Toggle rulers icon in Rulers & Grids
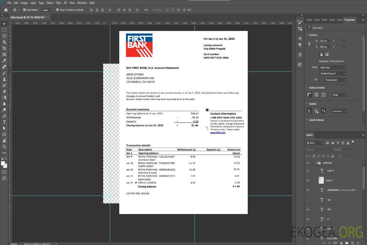This screenshot has width=367, height=245. (310, 95)
